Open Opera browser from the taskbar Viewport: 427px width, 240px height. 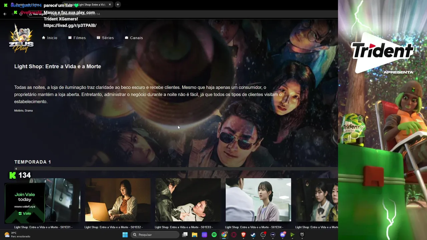point(234,235)
